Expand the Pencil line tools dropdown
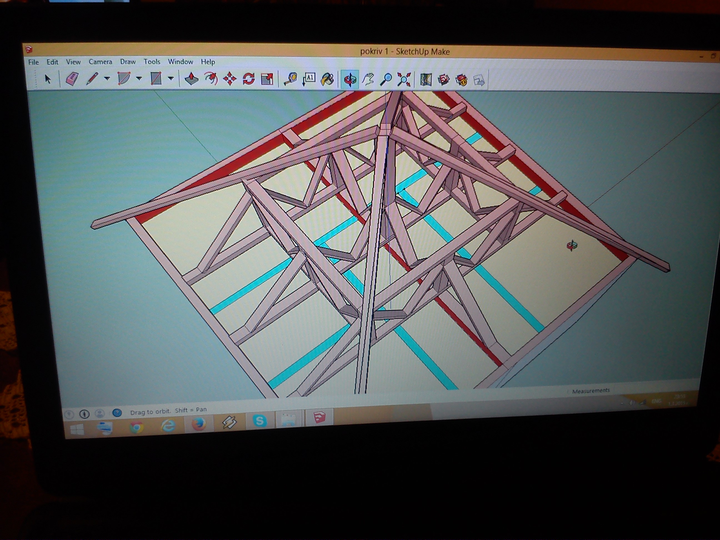Image resolution: width=720 pixels, height=540 pixels. click(x=107, y=78)
